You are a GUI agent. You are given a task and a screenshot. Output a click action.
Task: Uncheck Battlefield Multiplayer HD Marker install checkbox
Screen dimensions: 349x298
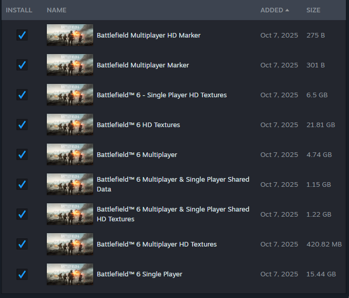pos(22,35)
